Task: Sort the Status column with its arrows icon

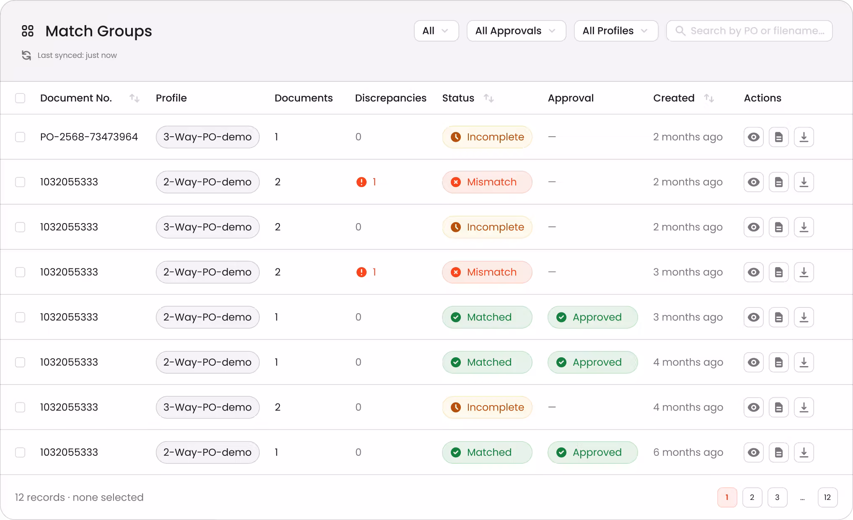Action: 489,98
